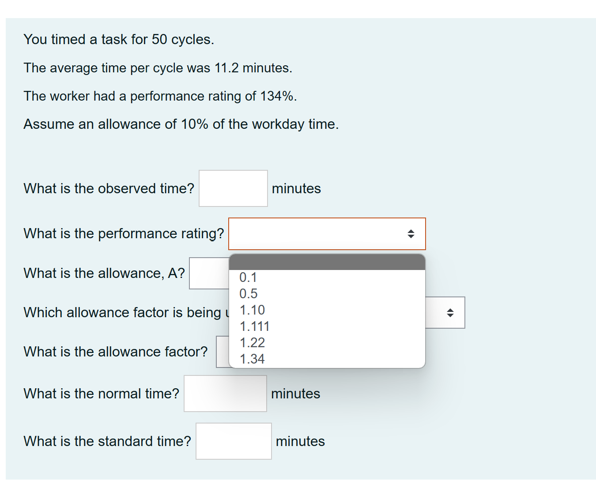Screen dimensions: 596x480
Task: Click the highlighted performance rating combo box
Action: [327, 234]
